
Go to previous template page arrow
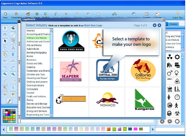[154, 25]
